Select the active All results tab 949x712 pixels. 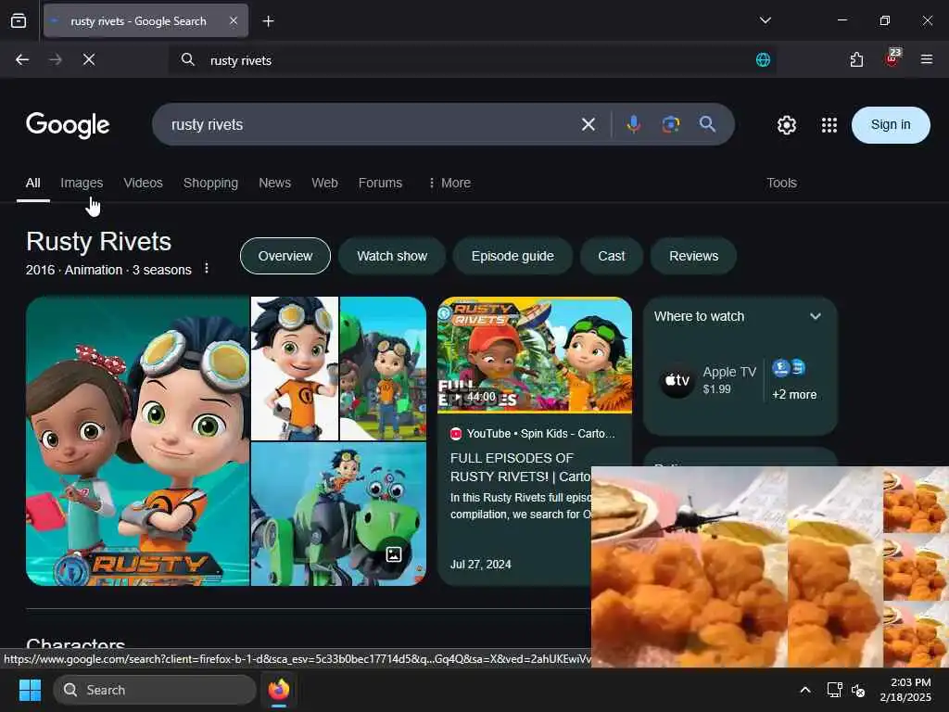click(x=32, y=183)
